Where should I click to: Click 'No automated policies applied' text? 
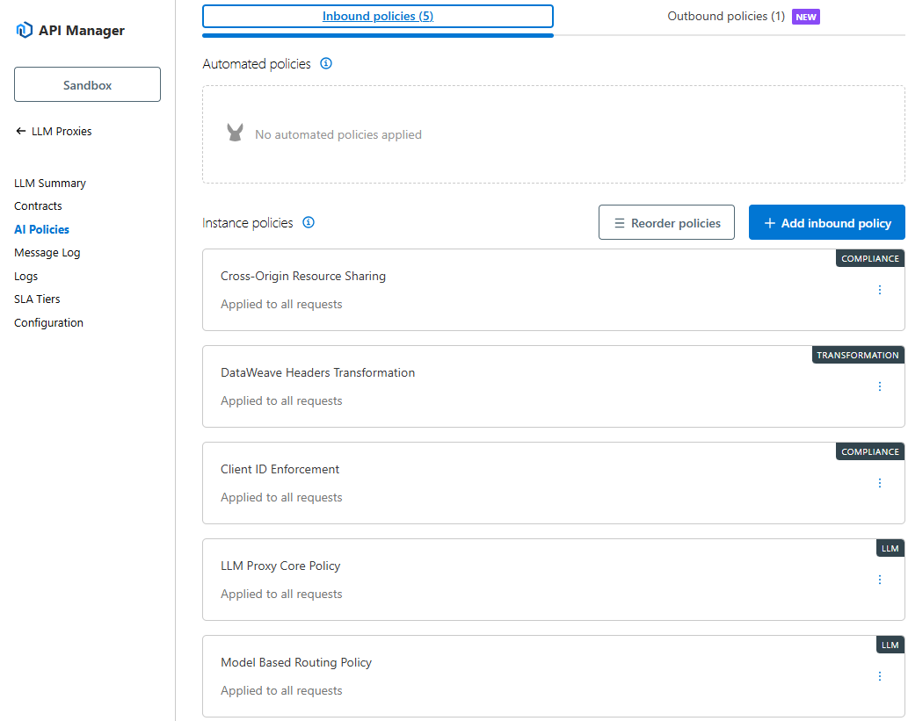tap(338, 135)
